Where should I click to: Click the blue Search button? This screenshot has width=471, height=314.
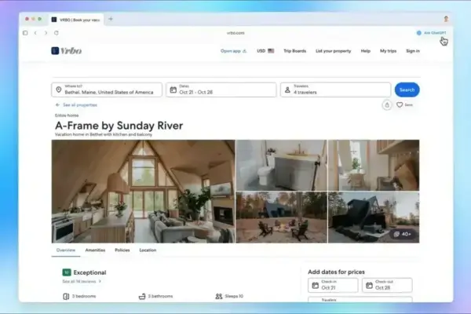pos(407,89)
